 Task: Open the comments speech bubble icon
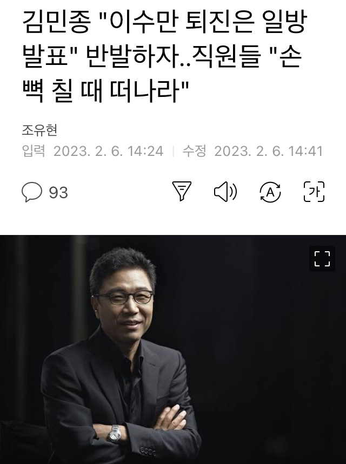click(32, 192)
